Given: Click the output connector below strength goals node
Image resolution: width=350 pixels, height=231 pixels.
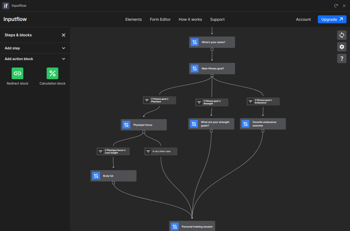Looking at the screenshot, I should [x=211, y=131].
